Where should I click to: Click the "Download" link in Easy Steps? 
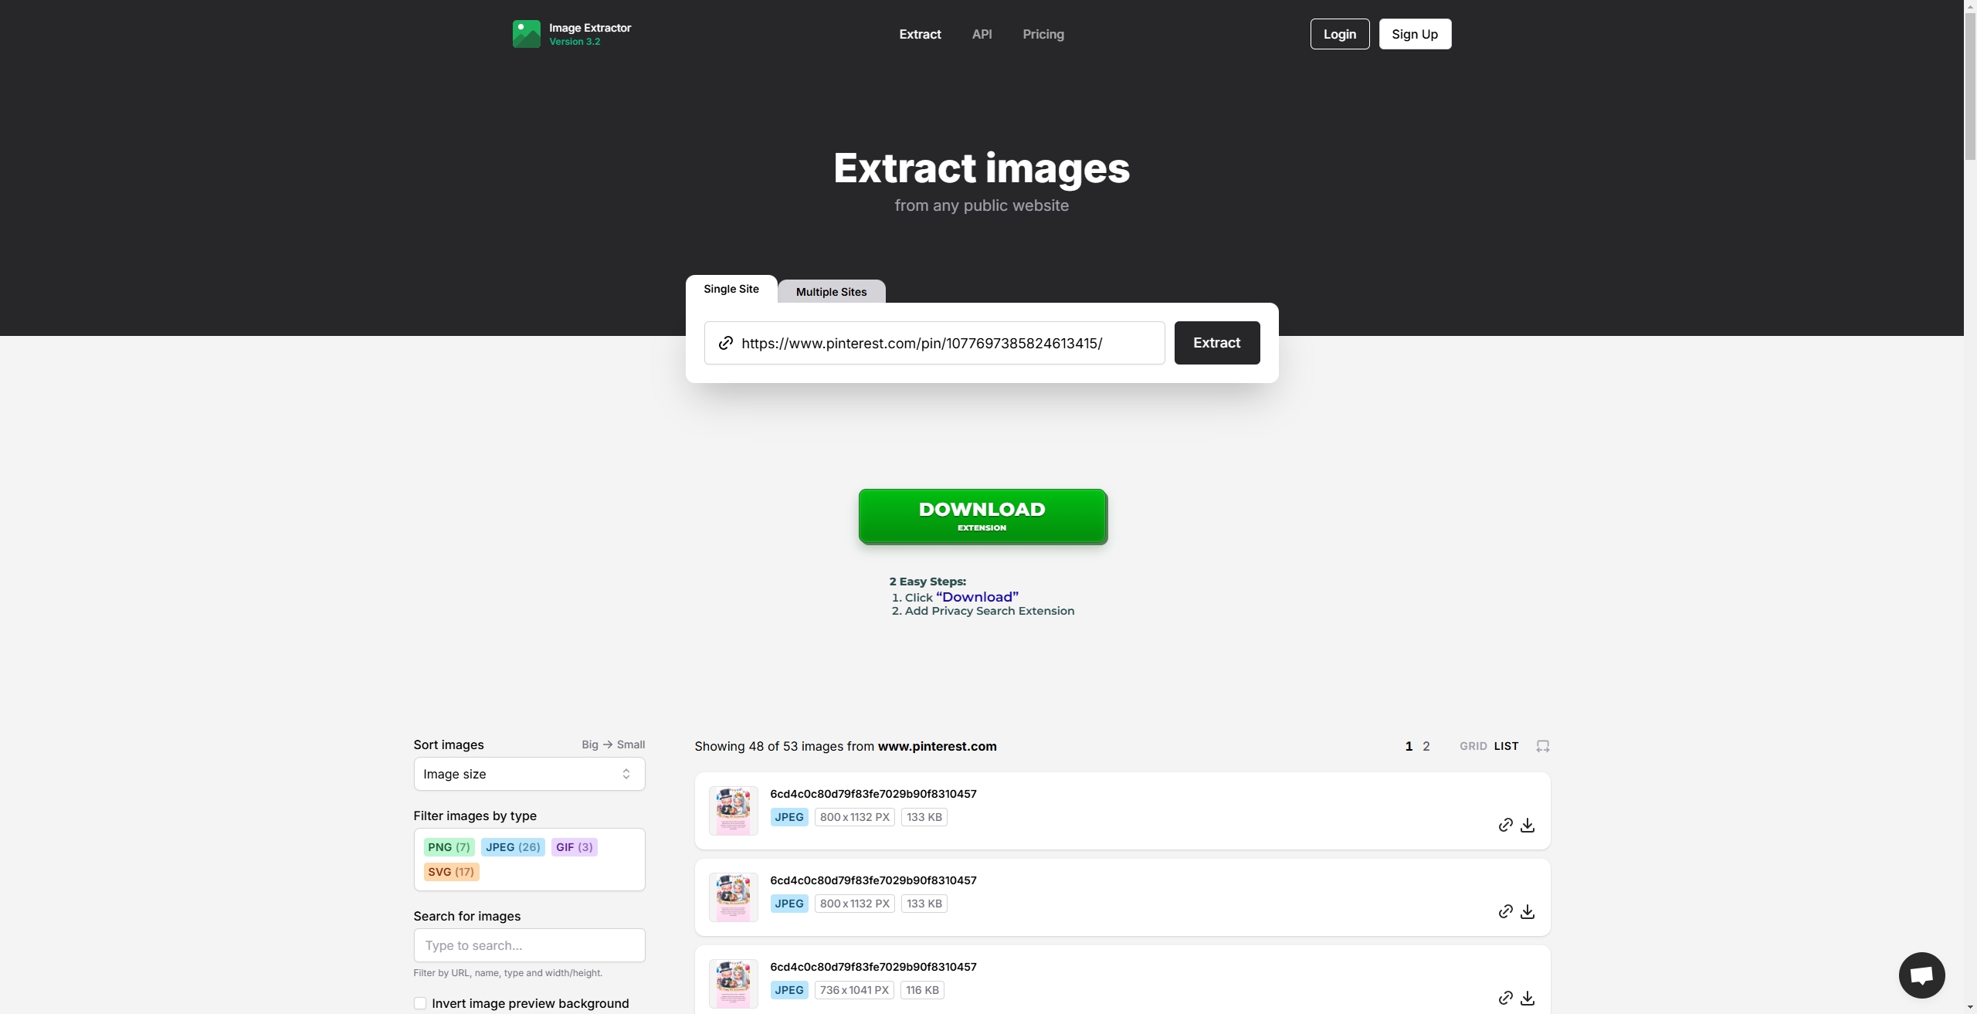coord(977,597)
